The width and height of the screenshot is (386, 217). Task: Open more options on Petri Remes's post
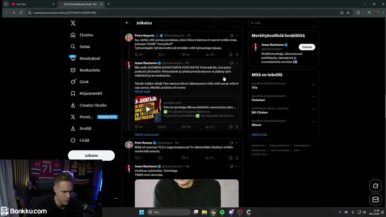pos(237,143)
